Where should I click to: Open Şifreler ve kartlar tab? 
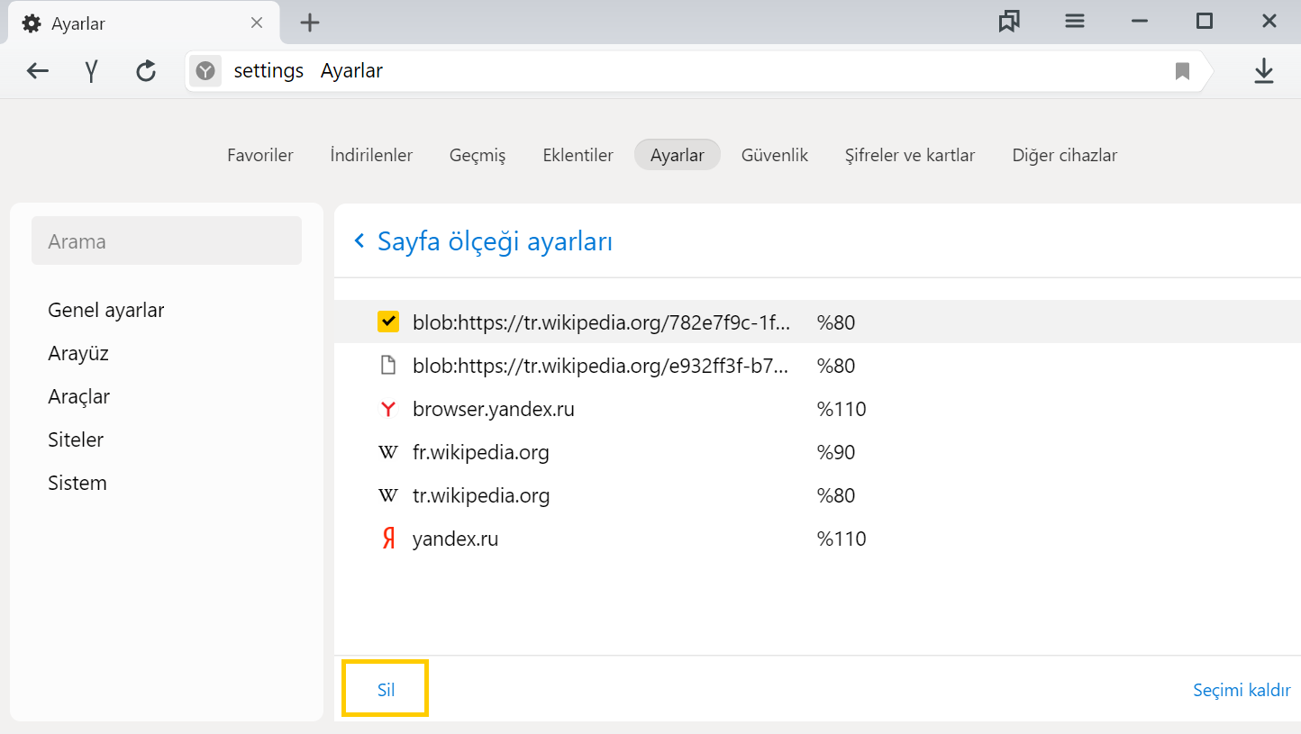pos(910,155)
